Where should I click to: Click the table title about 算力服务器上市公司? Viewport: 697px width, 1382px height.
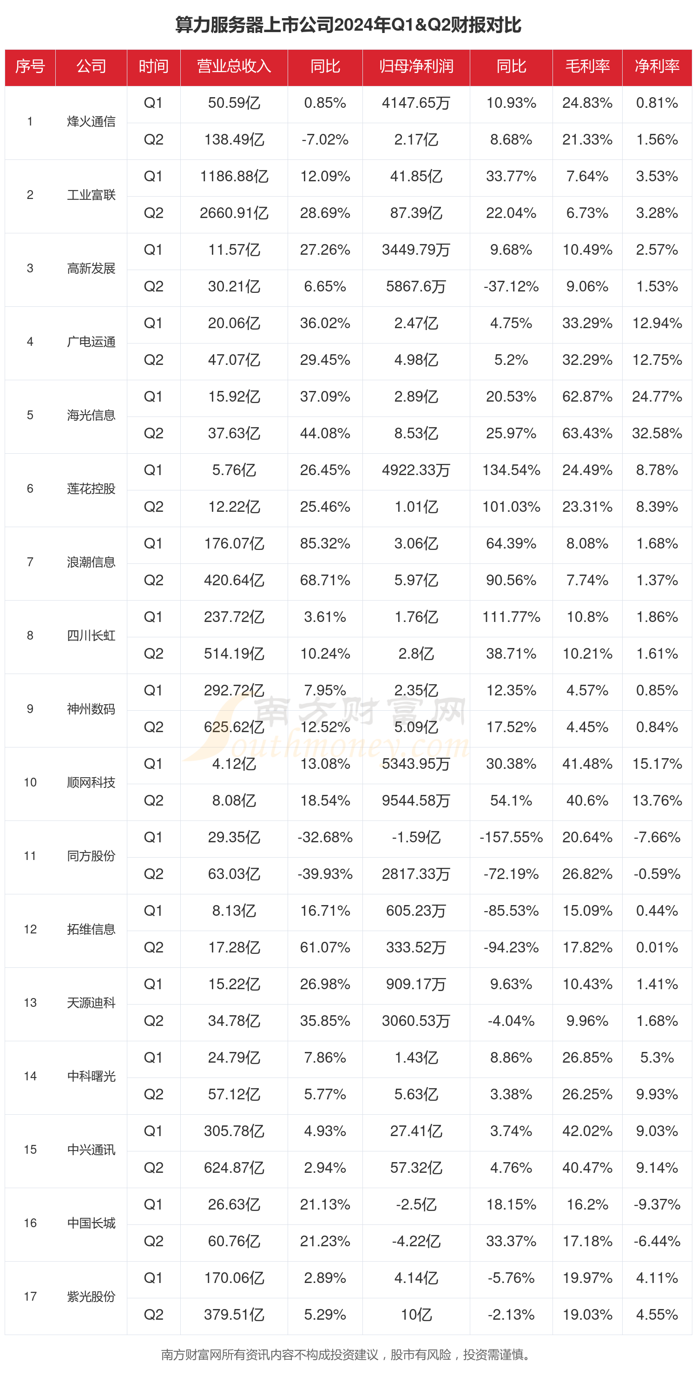click(348, 25)
